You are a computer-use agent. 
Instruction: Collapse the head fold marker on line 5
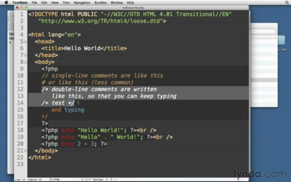(x=26, y=42)
